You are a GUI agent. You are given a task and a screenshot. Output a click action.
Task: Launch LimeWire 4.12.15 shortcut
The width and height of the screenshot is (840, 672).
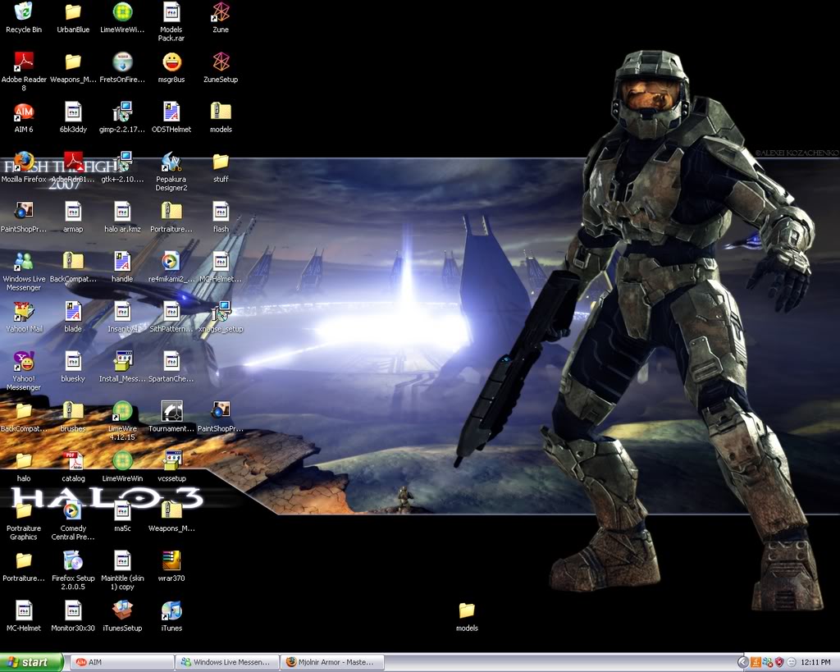tap(122, 411)
